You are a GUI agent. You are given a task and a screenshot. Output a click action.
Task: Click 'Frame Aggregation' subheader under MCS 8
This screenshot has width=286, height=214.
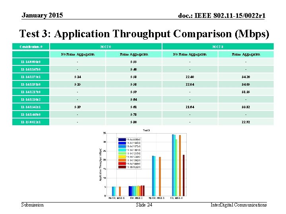pos(246,54)
